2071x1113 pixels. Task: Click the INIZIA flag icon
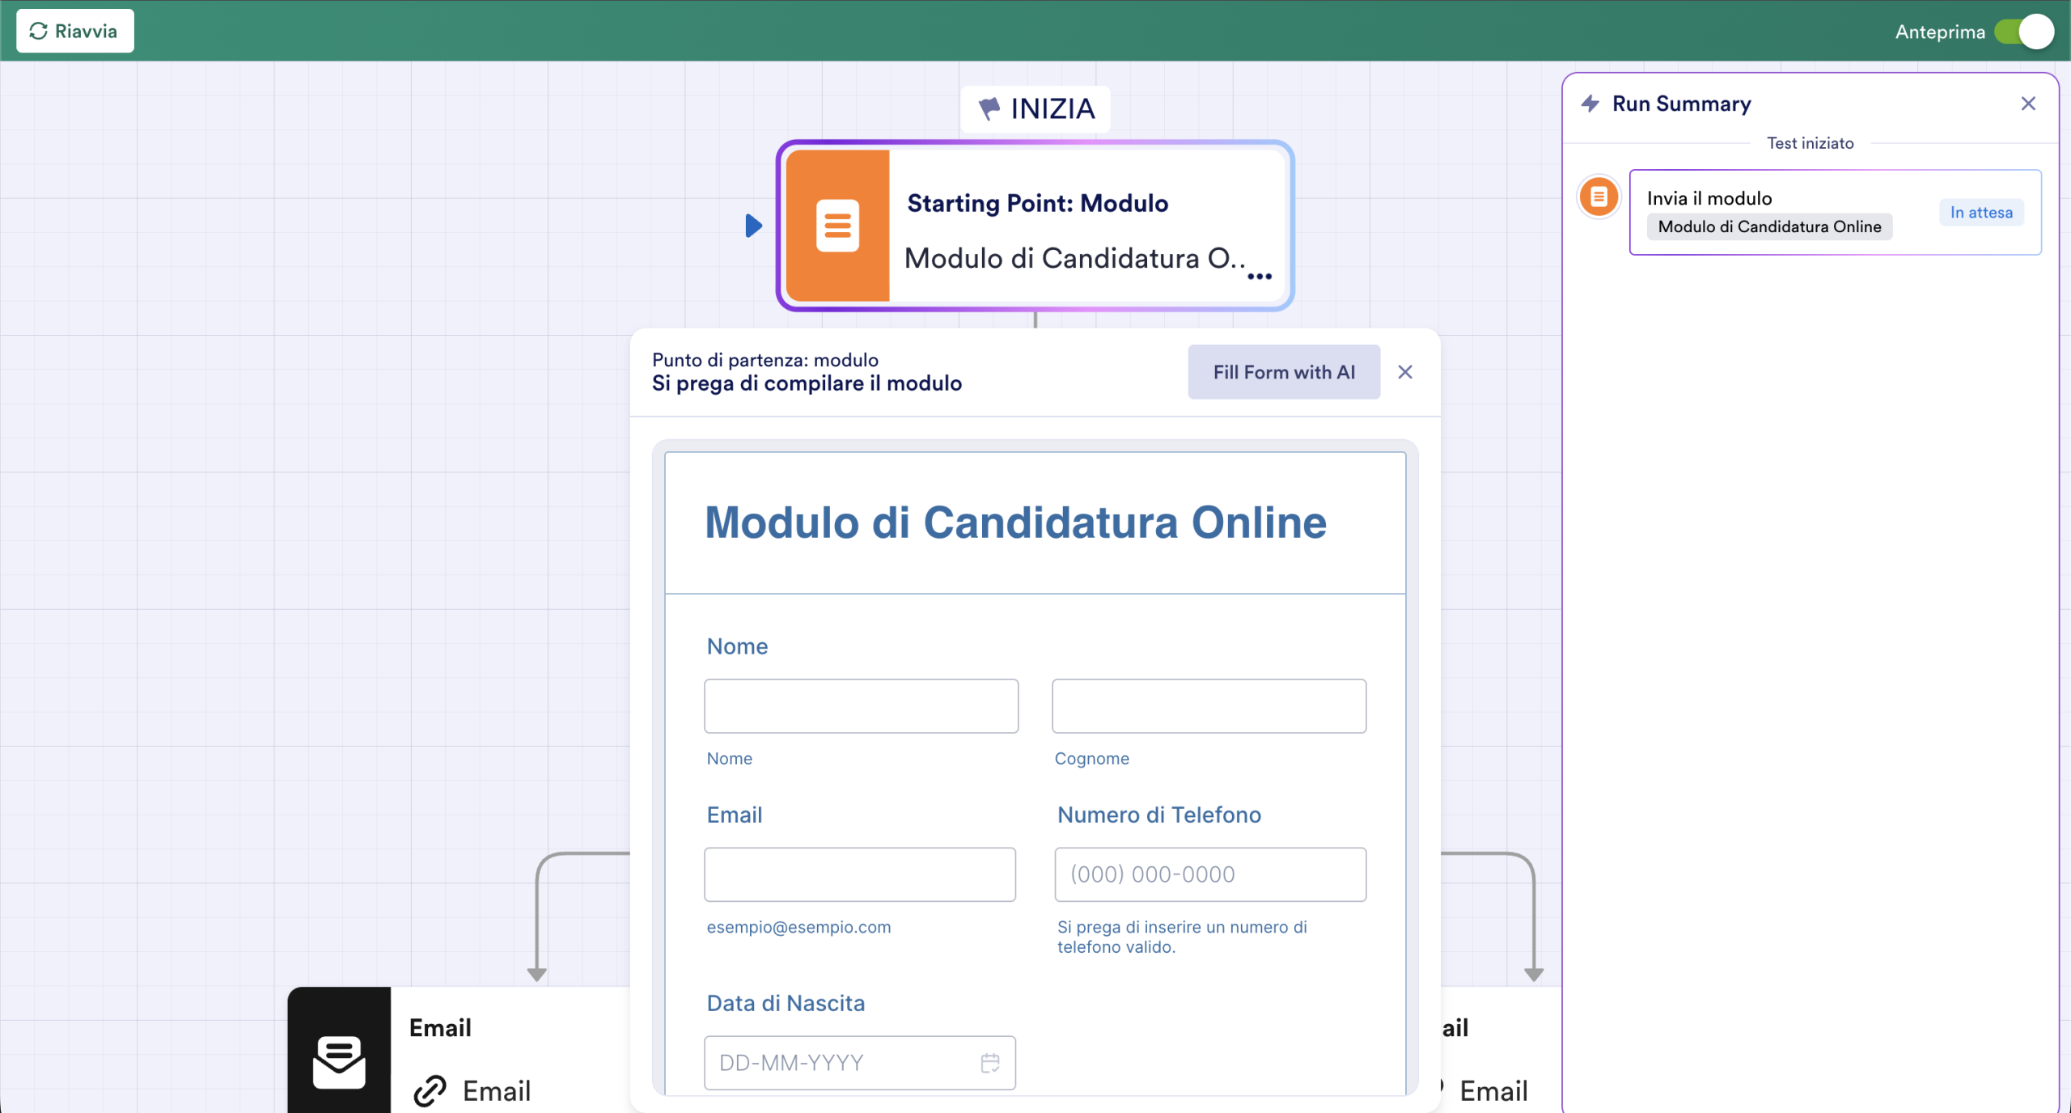989,108
